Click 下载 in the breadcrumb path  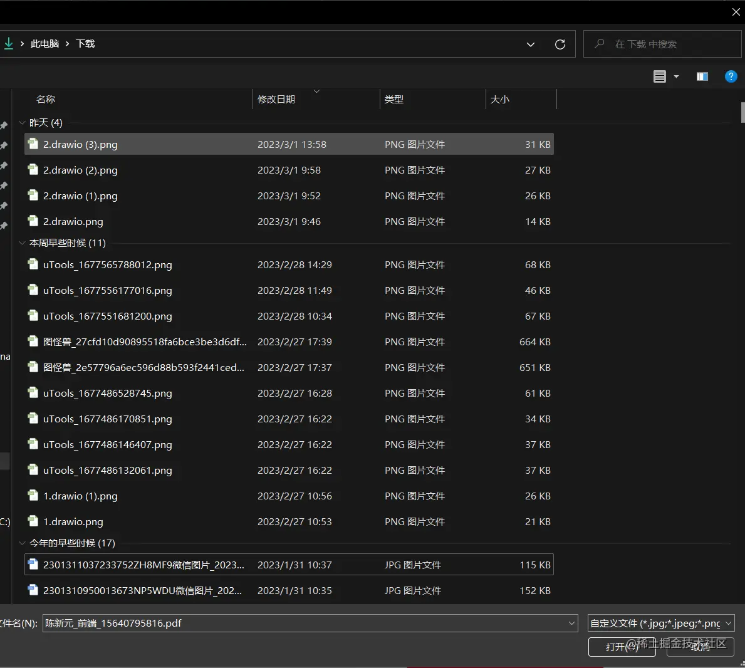[85, 44]
